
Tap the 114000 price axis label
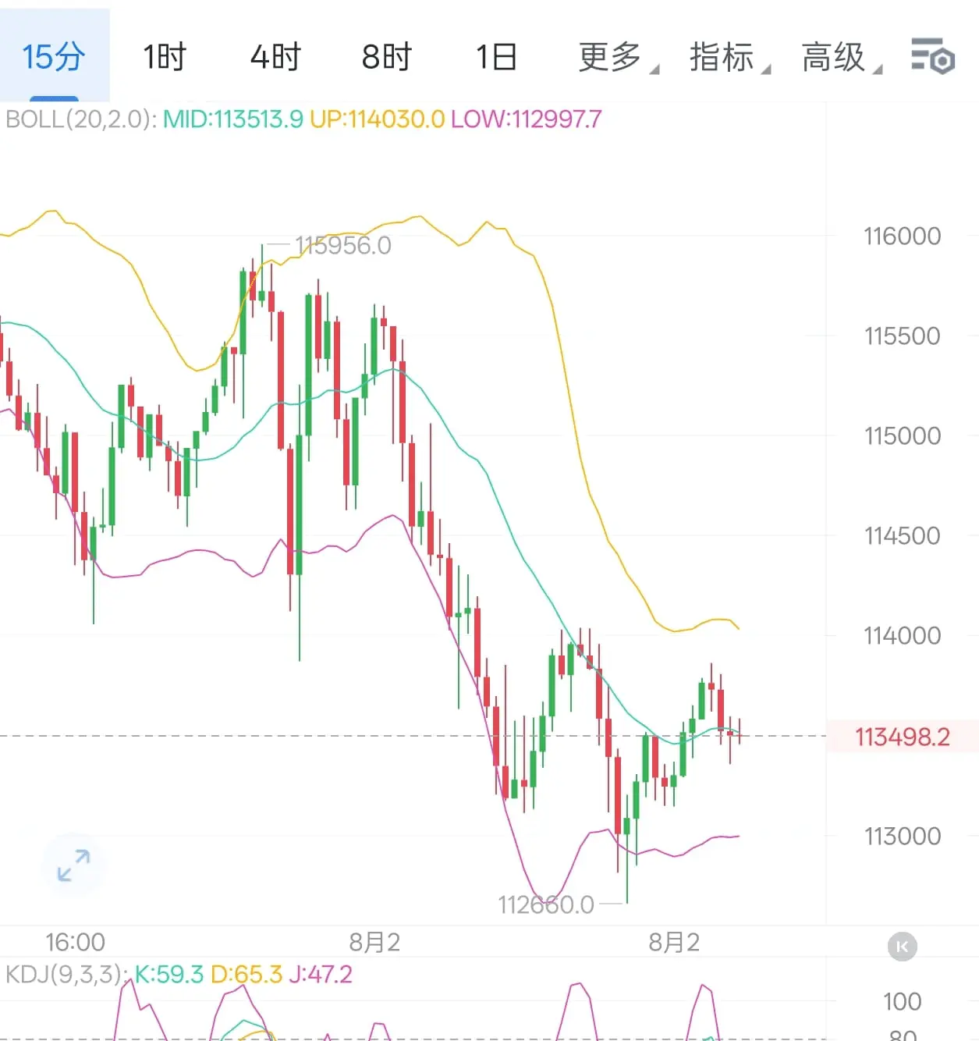(902, 636)
